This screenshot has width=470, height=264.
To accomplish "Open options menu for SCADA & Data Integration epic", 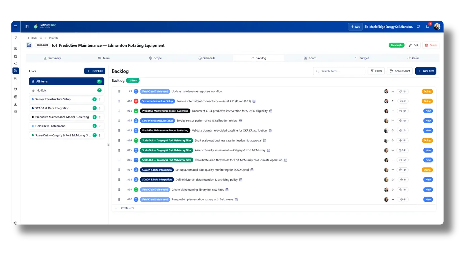I will coord(100,108).
